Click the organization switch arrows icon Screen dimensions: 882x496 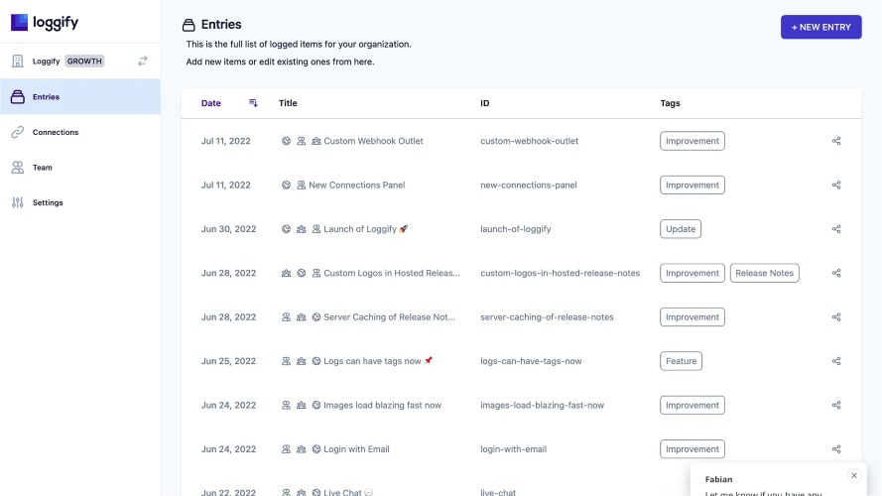tap(143, 61)
